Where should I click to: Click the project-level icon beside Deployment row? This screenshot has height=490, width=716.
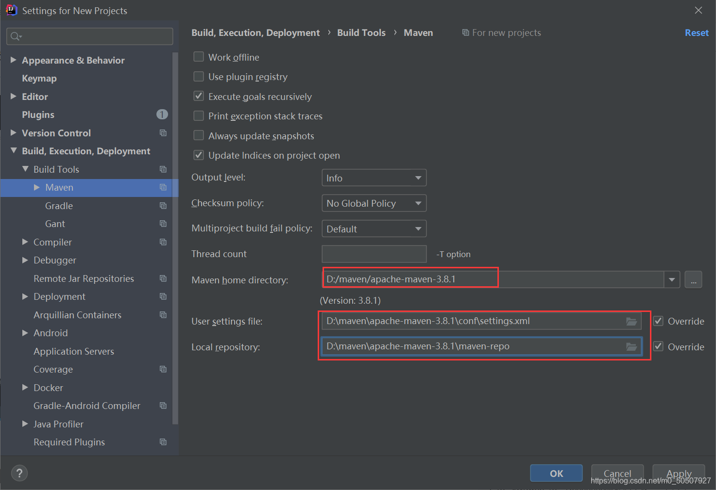[163, 296]
